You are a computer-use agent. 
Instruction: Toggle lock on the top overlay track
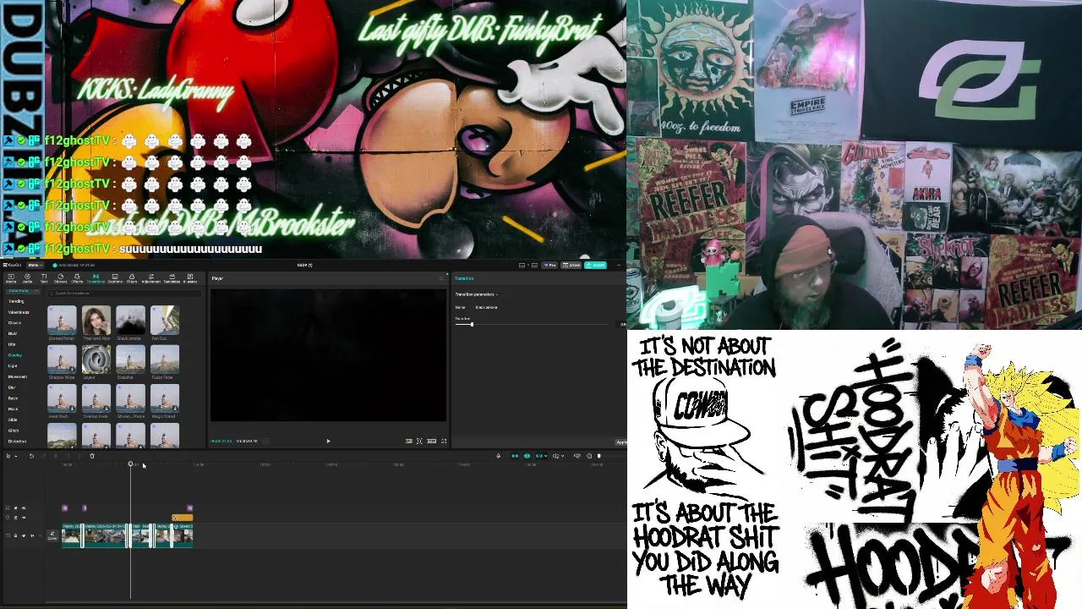point(15,507)
